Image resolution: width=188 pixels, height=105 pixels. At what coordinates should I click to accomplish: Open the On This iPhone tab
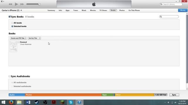[x=134, y=10]
